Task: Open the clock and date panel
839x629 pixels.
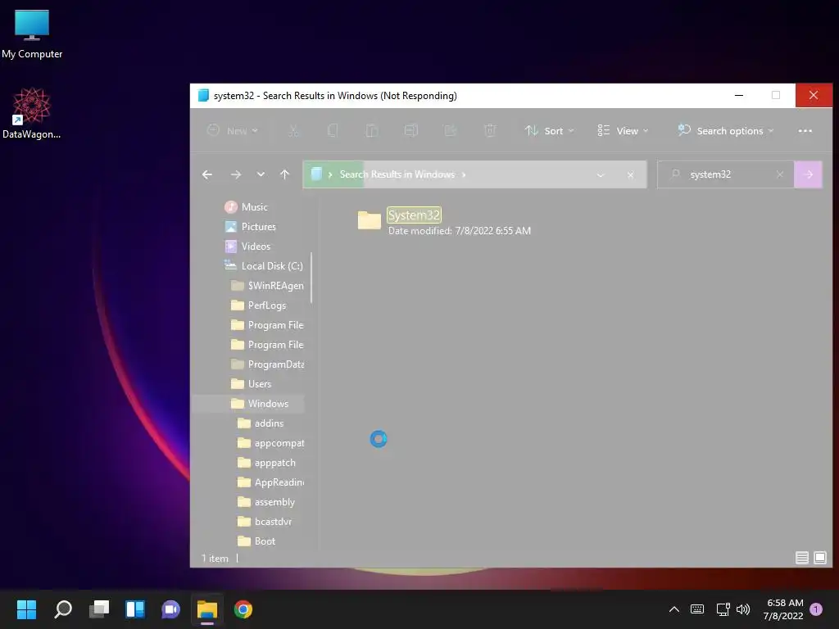Action: click(x=784, y=609)
